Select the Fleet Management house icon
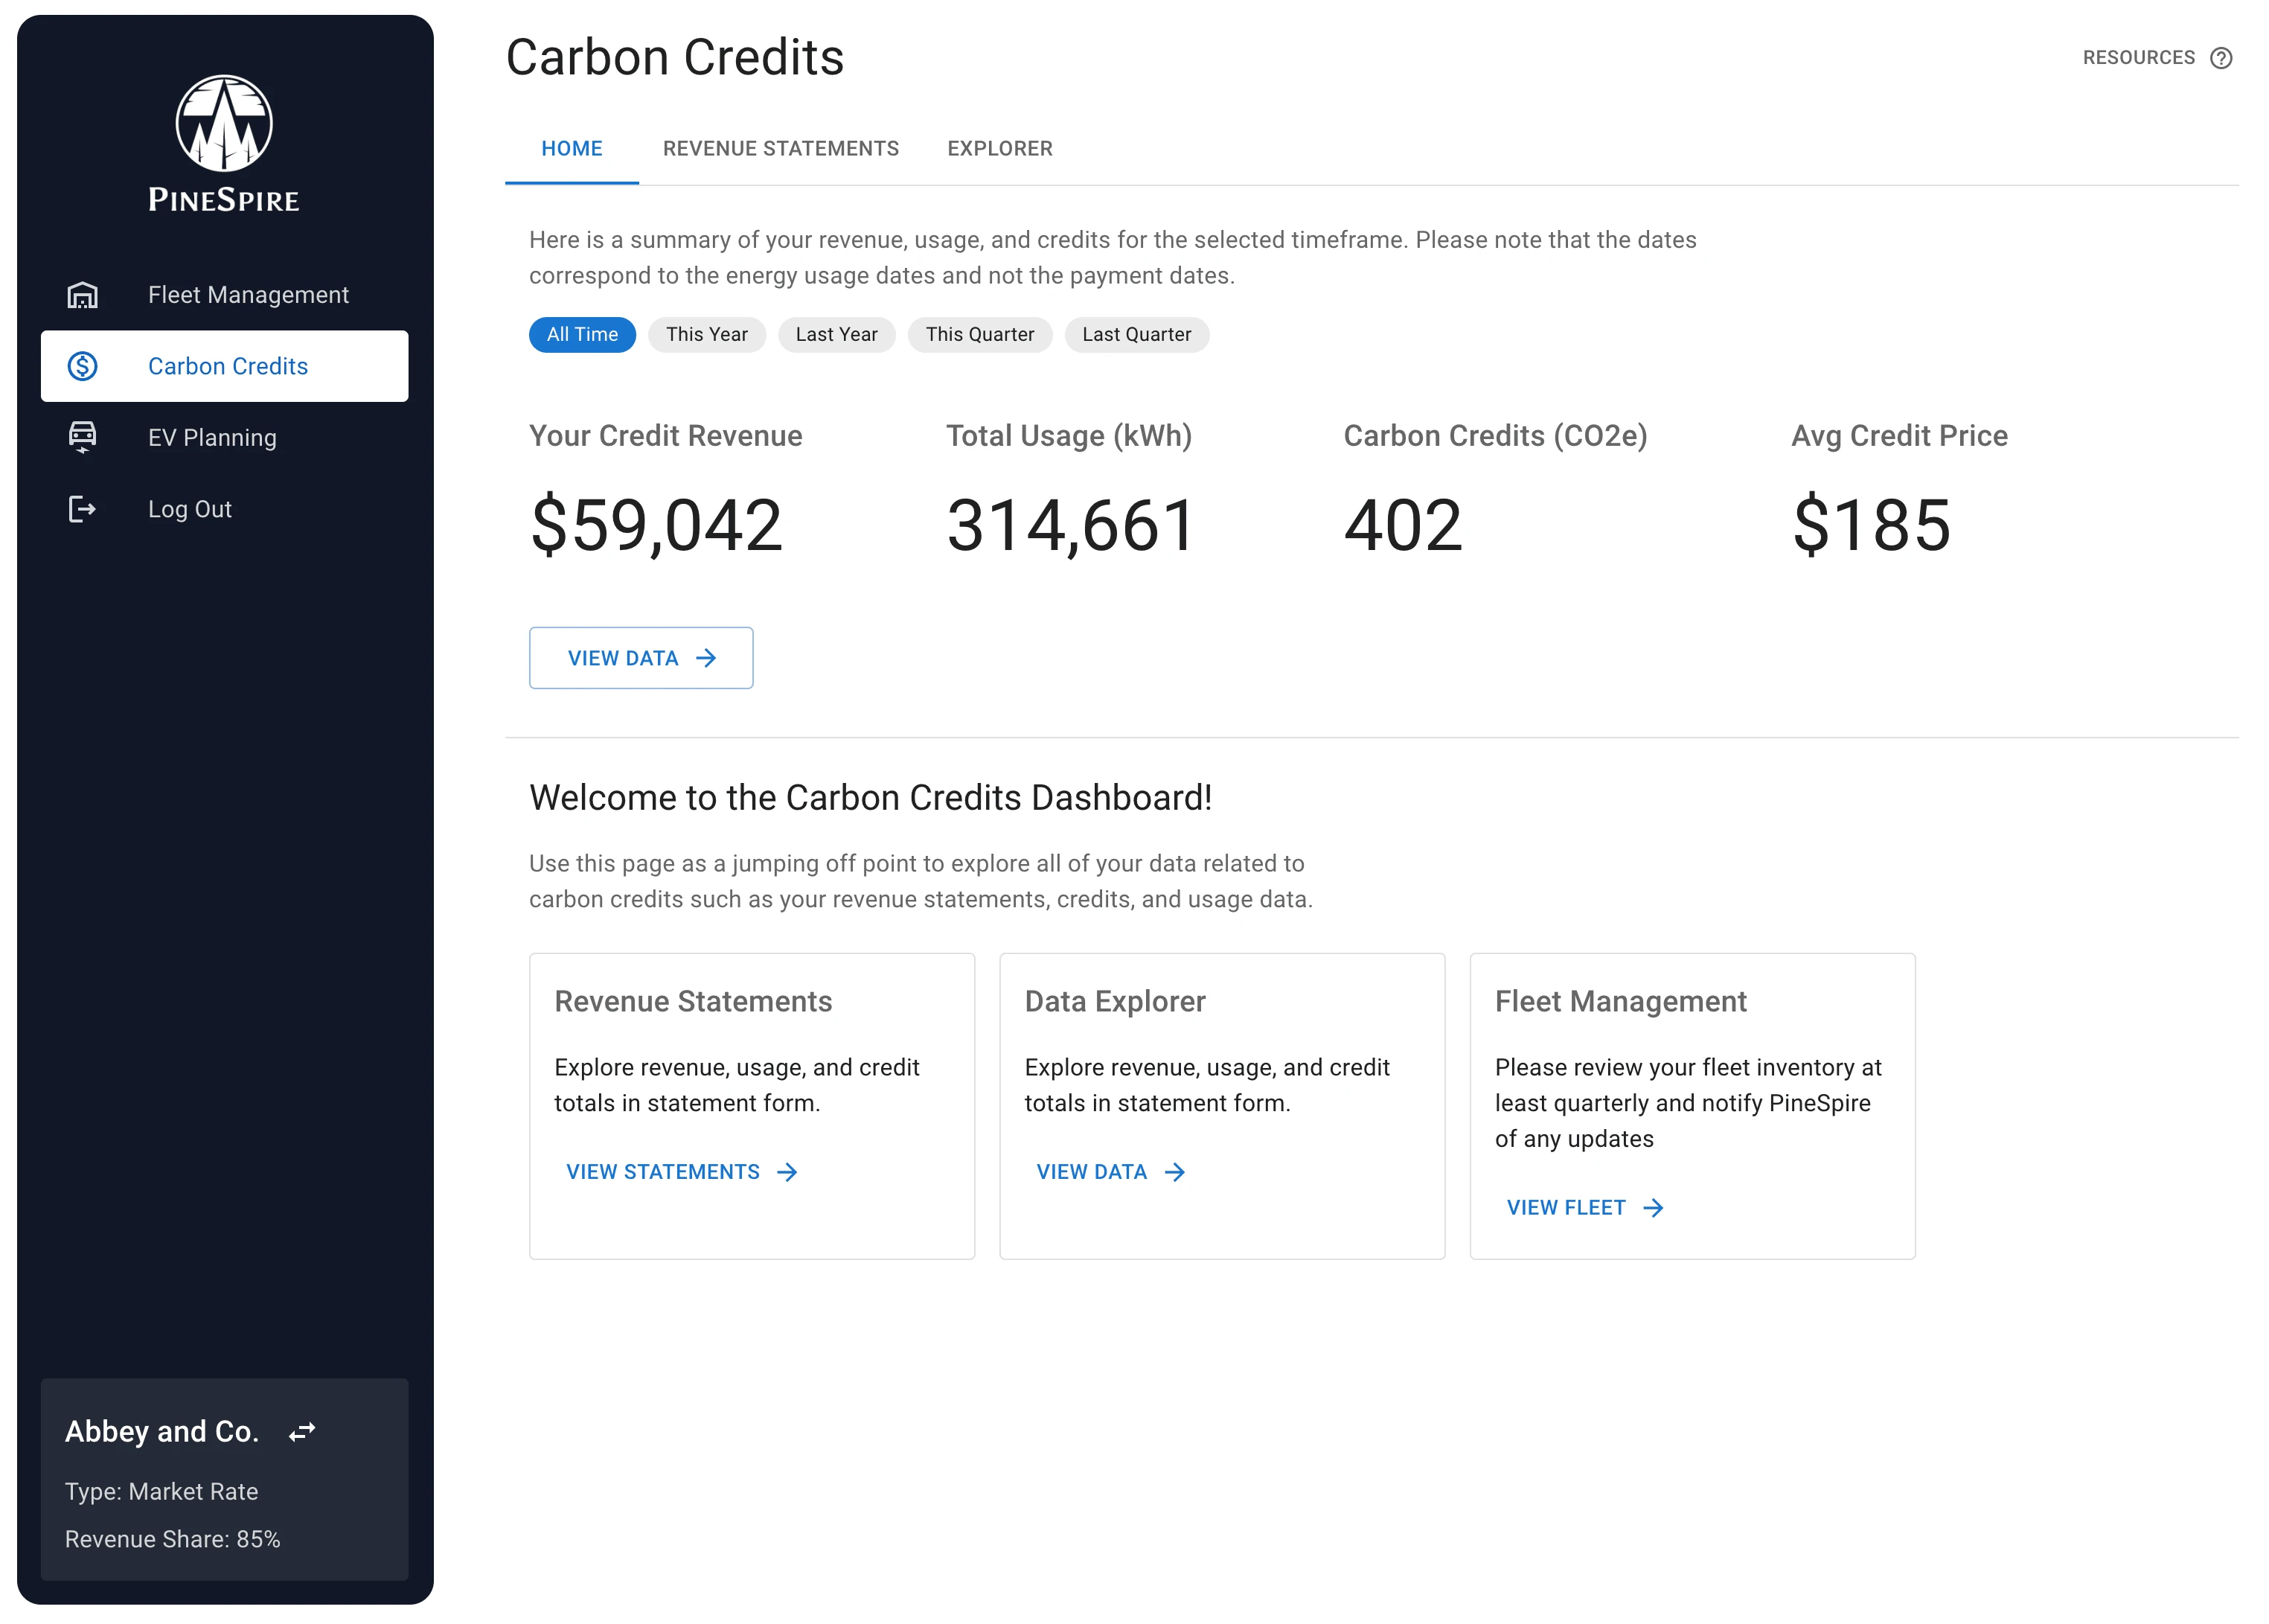Image resolution: width=2269 pixels, height=1624 pixels. coord(82,294)
